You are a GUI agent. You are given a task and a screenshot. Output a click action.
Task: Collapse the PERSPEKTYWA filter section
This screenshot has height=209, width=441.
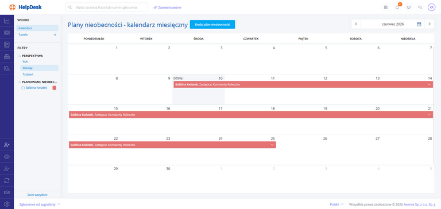pos(20,56)
